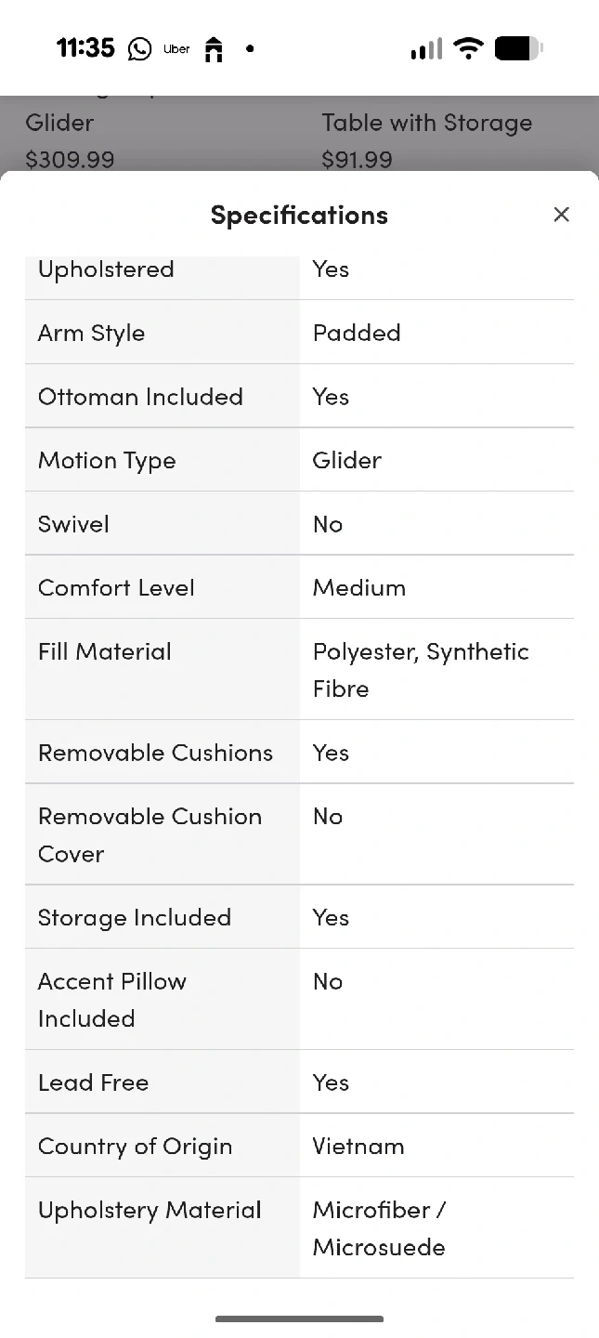The height and width of the screenshot is (1338, 599).
Task: Tap the Wi-Fi status icon
Action: click(469, 48)
